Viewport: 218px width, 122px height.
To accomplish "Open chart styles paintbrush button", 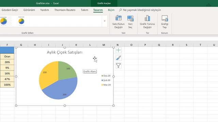I will [x=118, y=58].
